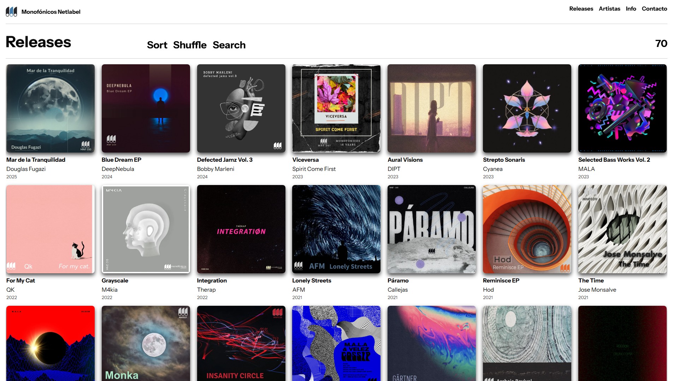Open the Aural Visions title link
This screenshot has height=381, width=673.
tap(405, 160)
